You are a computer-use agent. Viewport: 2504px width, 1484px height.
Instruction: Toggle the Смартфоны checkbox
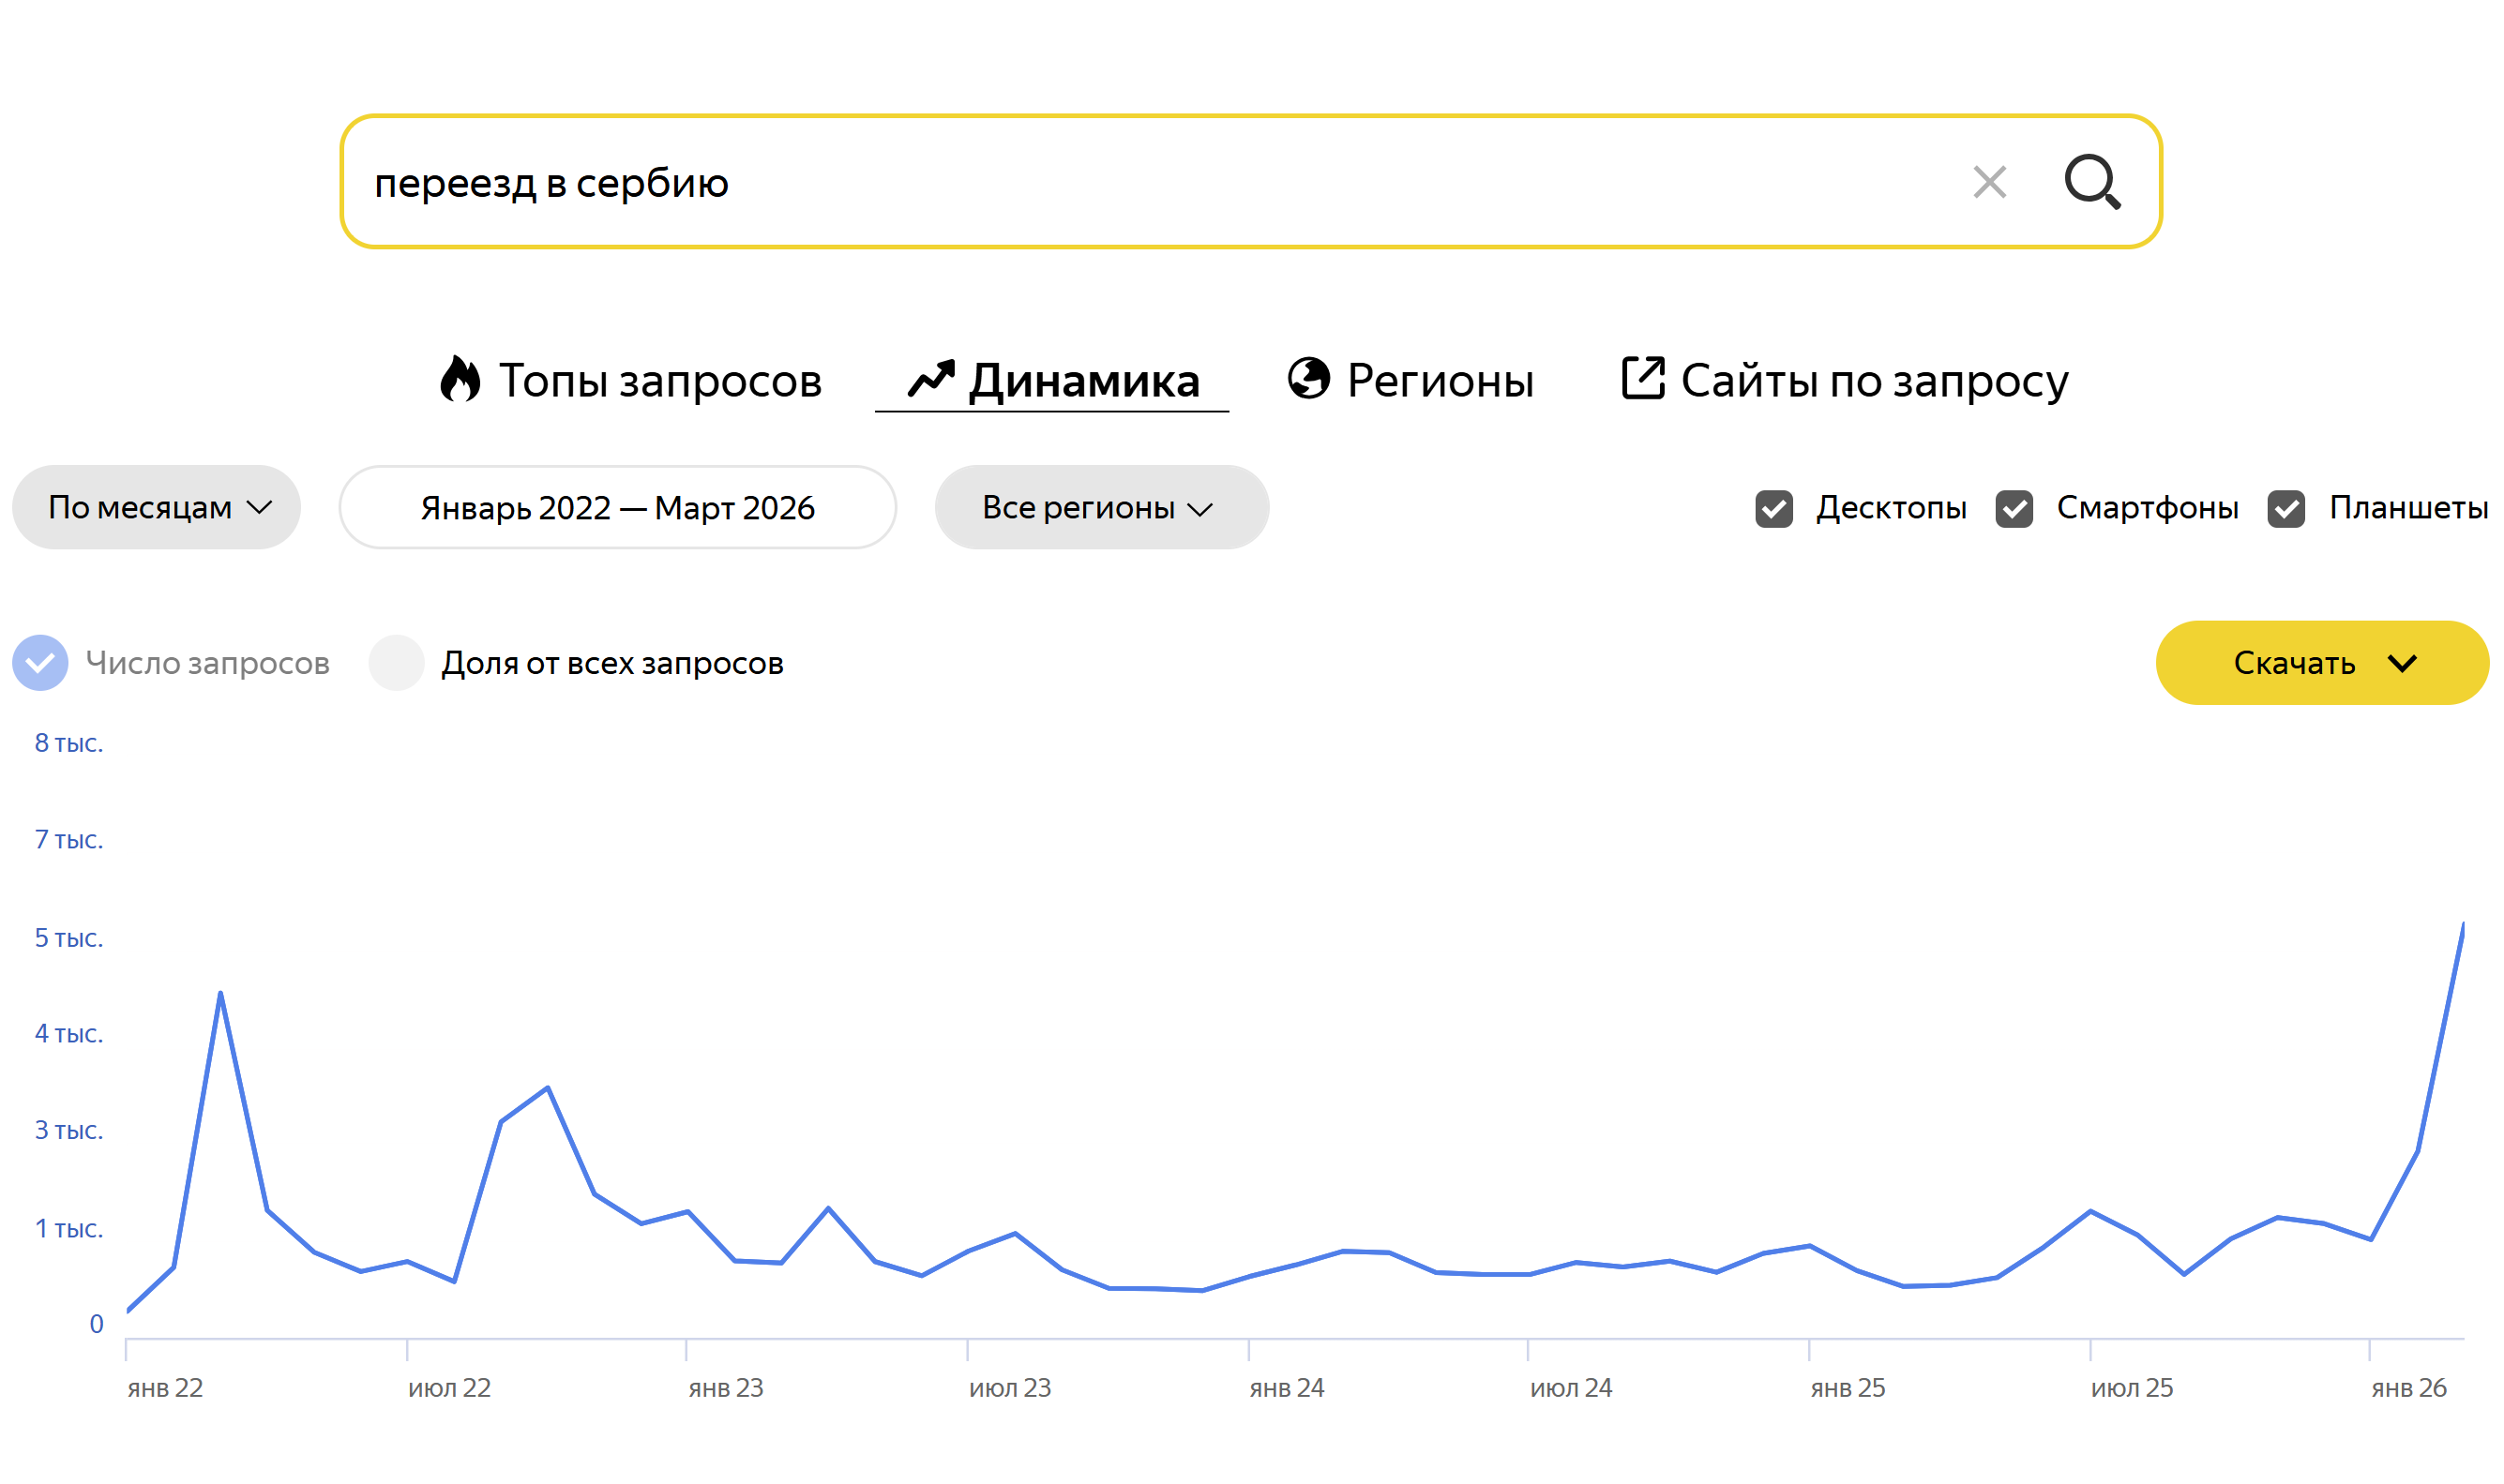pyautogui.click(x=2014, y=508)
